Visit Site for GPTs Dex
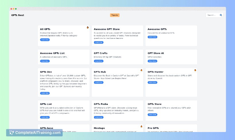Image resolution: width=235 pixels, height=140 pixels. point(45,93)
